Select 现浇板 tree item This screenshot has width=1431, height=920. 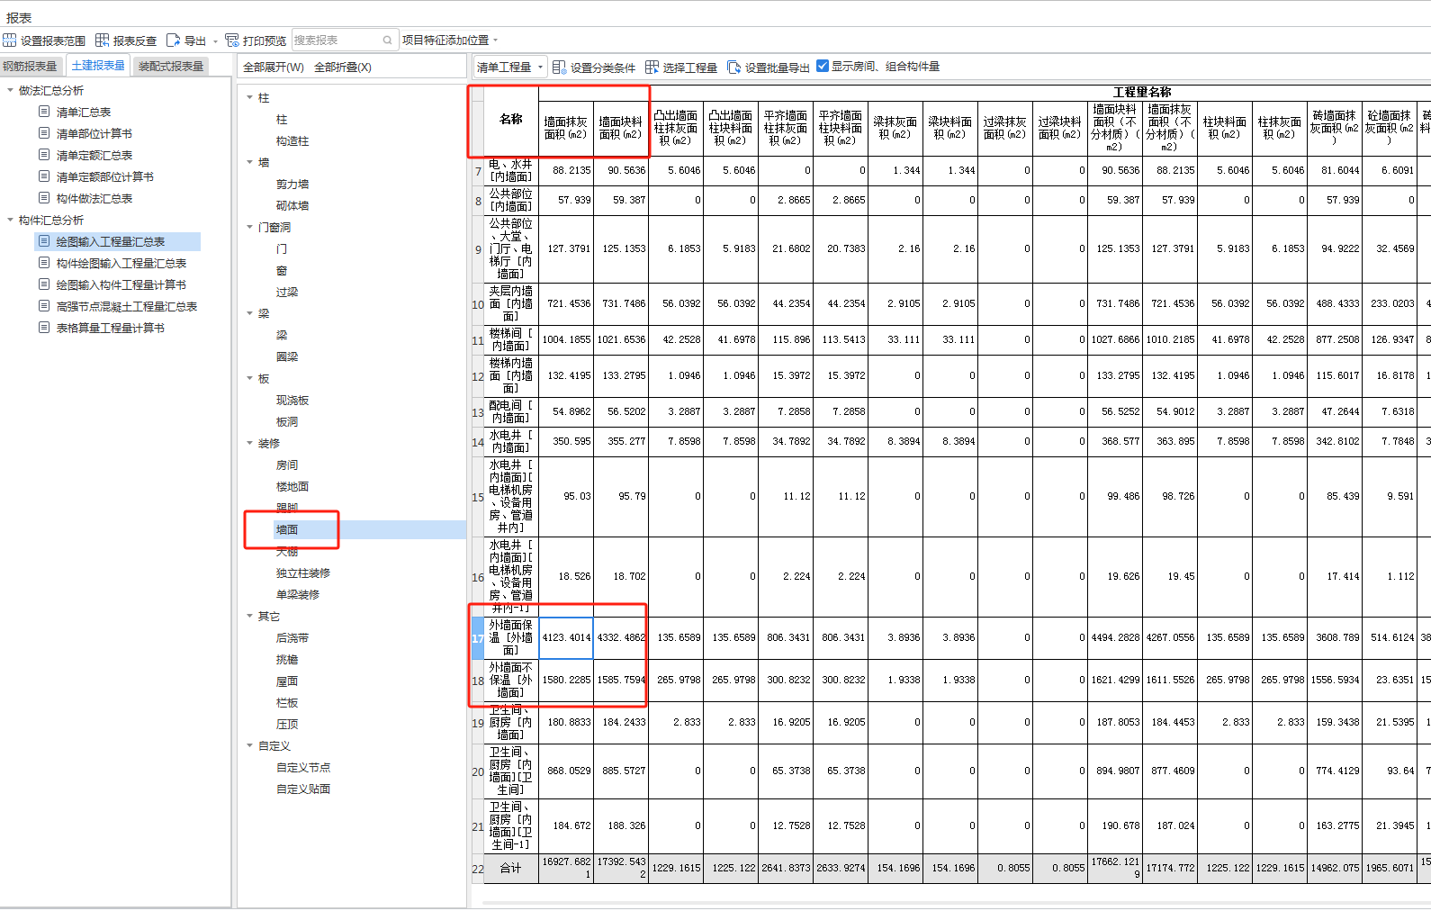(292, 401)
